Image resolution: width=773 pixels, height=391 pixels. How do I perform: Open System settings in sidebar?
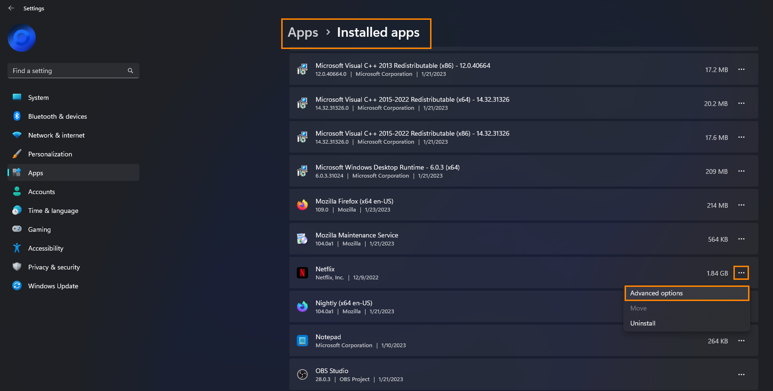click(x=73, y=98)
